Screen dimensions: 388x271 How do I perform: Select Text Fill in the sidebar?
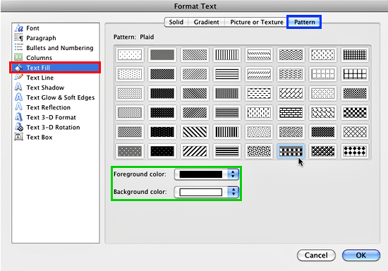(x=56, y=68)
